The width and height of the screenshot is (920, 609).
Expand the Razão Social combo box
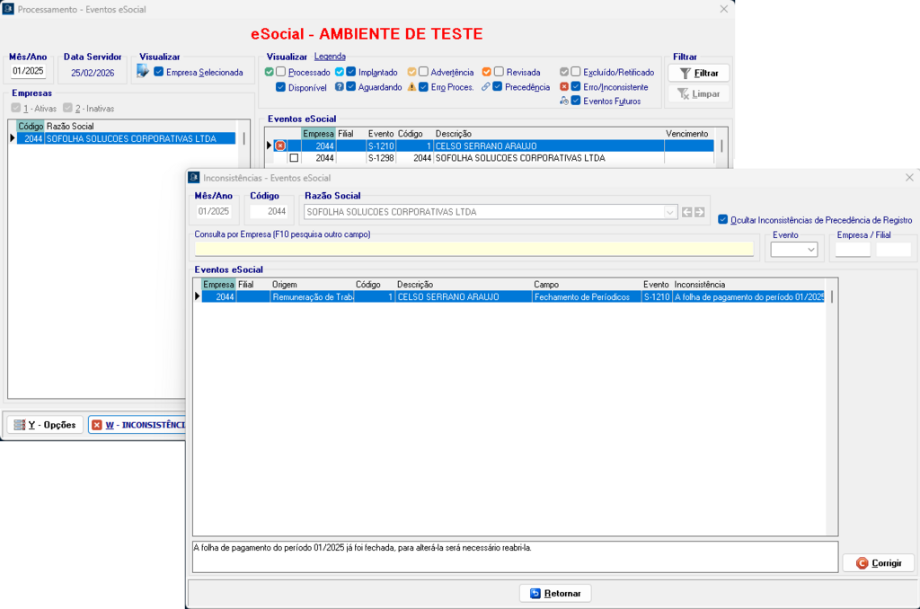click(669, 212)
